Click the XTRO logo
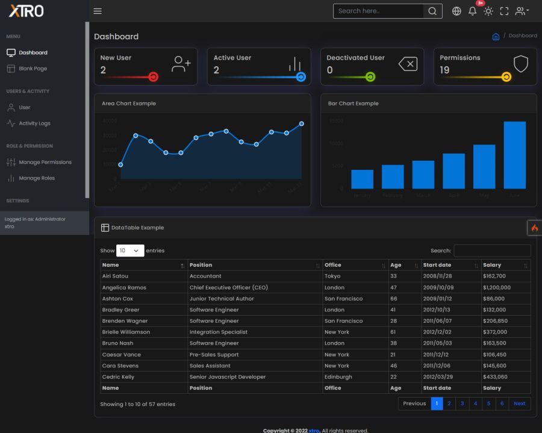This screenshot has width=542, height=433. 26,11
